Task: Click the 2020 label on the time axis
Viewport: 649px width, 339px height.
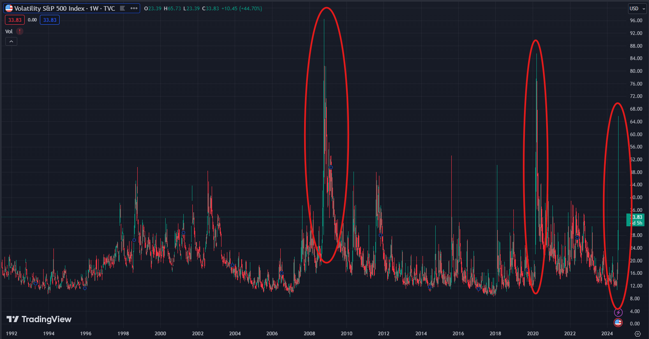Action: pos(533,333)
